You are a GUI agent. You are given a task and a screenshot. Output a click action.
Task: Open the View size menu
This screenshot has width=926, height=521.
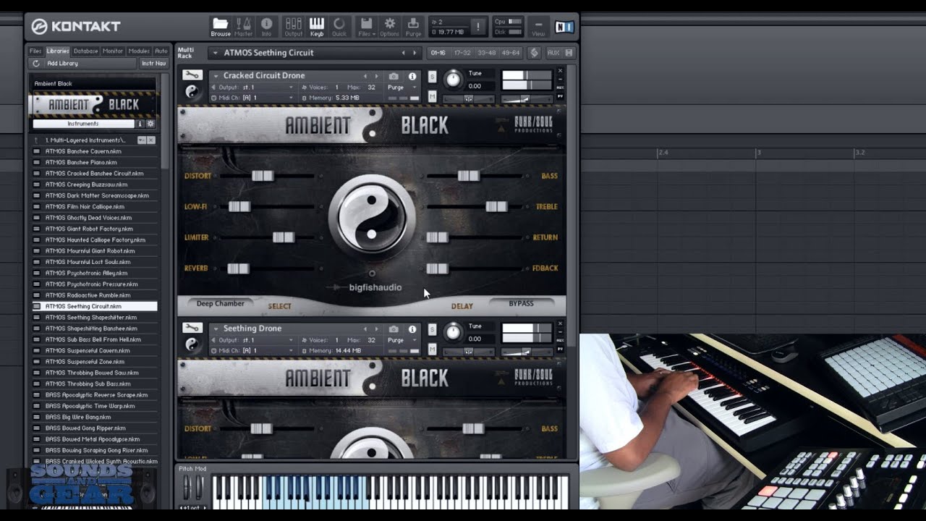click(538, 27)
